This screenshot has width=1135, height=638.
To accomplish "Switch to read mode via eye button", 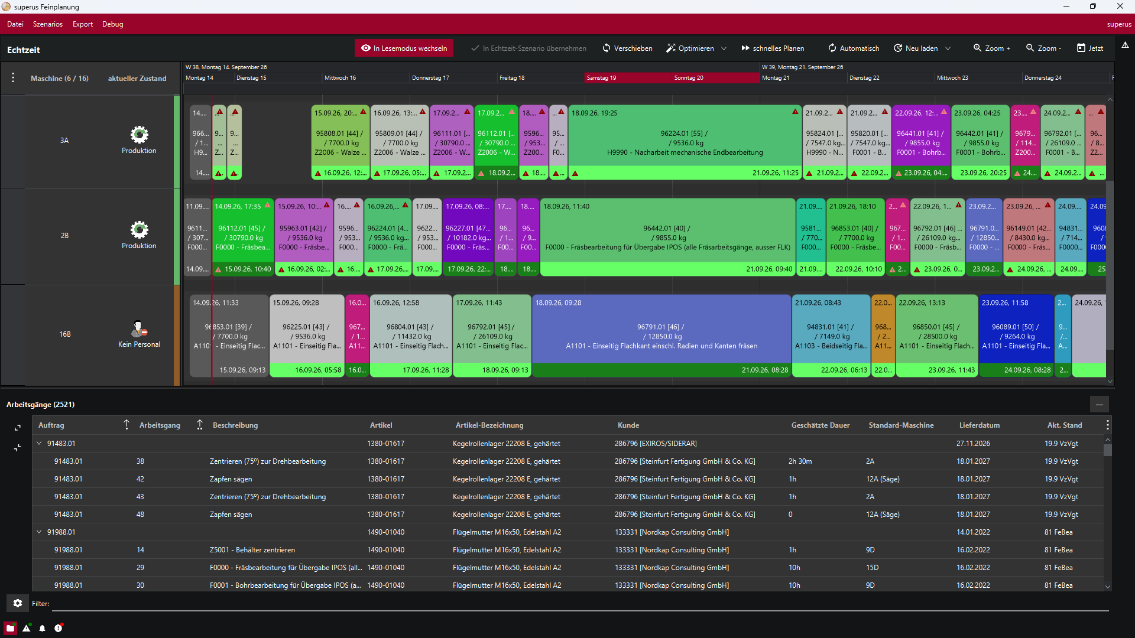I will (x=404, y=48).
